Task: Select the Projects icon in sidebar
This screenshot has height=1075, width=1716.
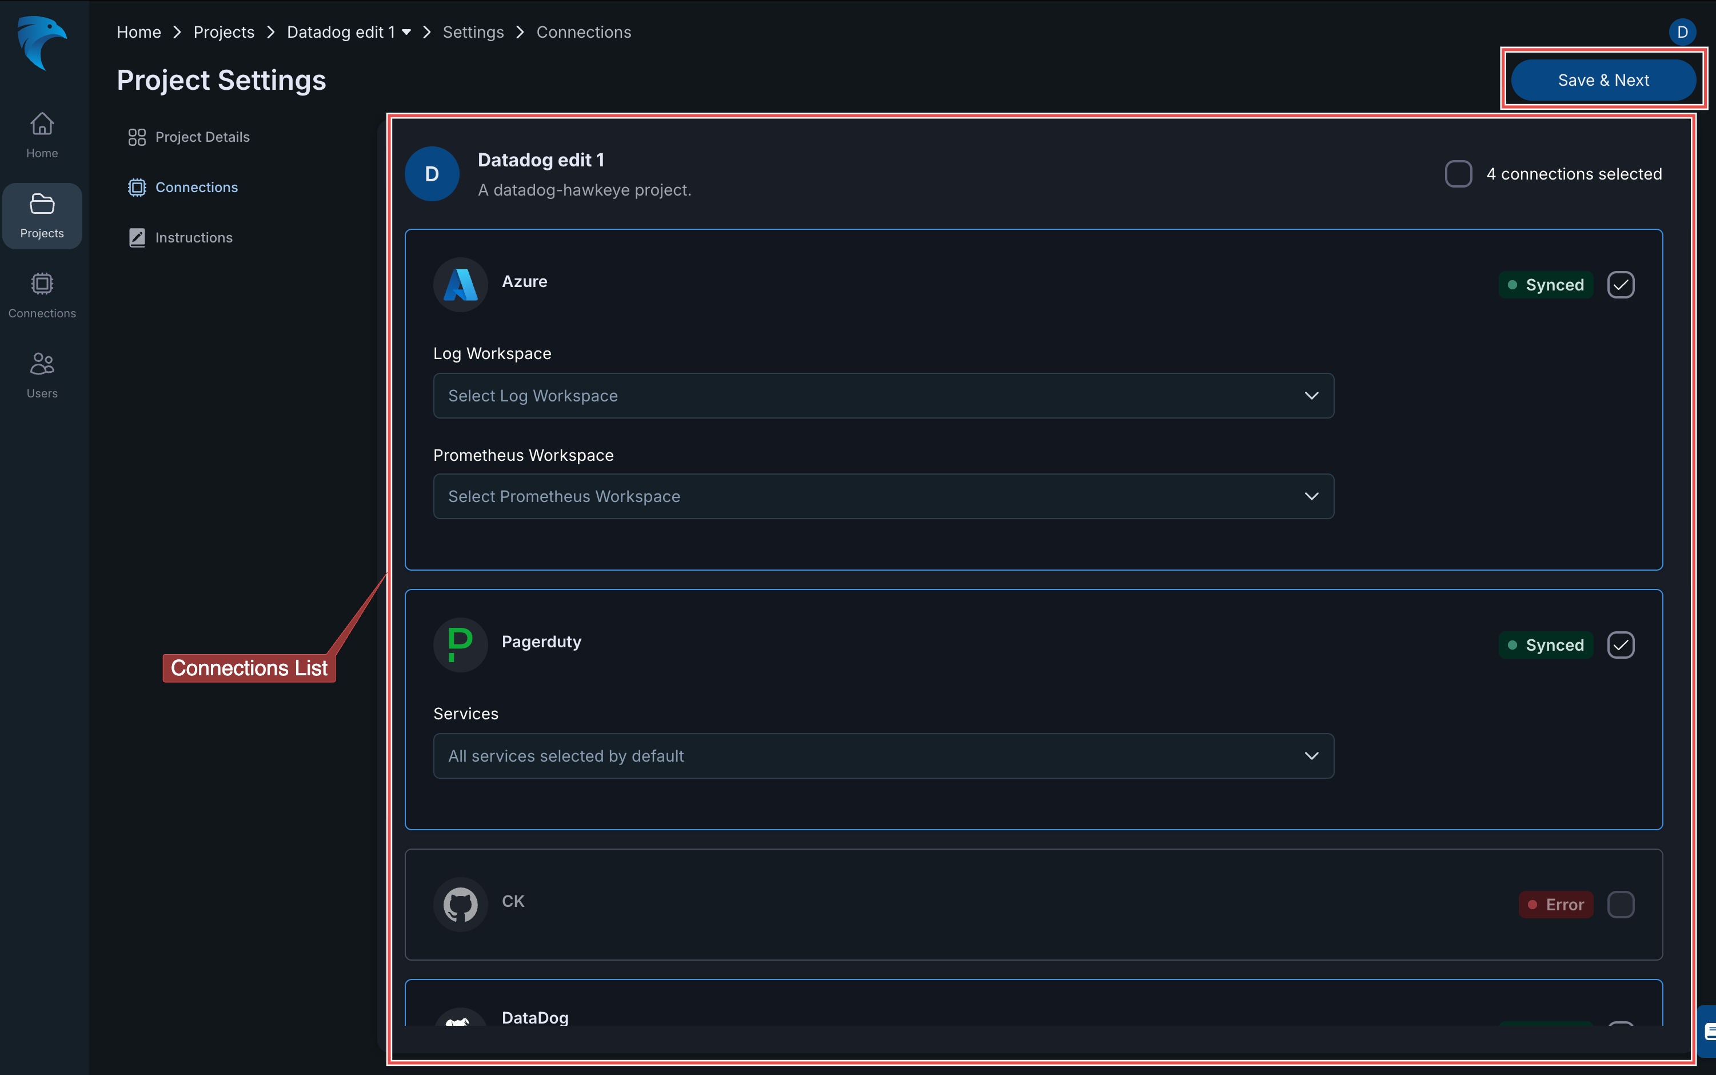Action: point(41,216)
